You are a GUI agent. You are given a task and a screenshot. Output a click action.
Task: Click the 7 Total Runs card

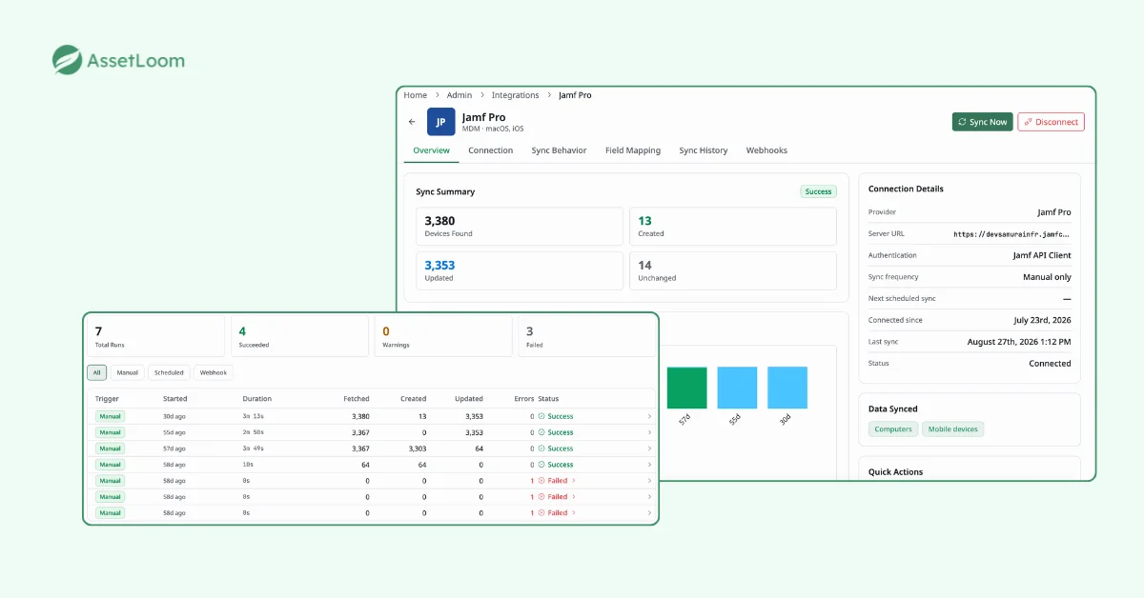click(x=155, y=337)
